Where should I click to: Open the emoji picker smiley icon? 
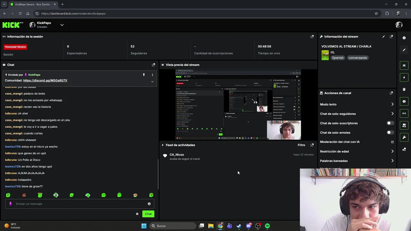point(149,204)
